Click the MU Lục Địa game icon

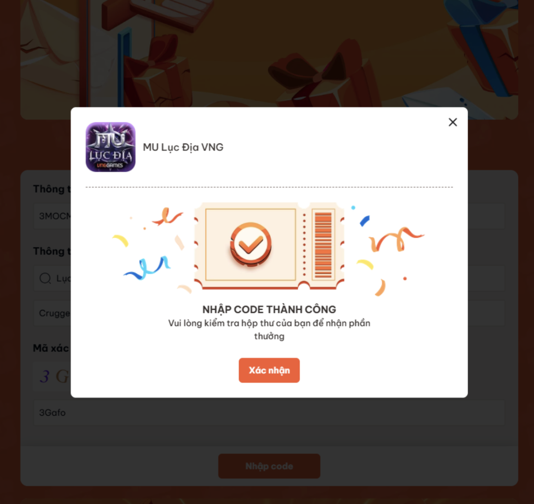tap(111, 147)
